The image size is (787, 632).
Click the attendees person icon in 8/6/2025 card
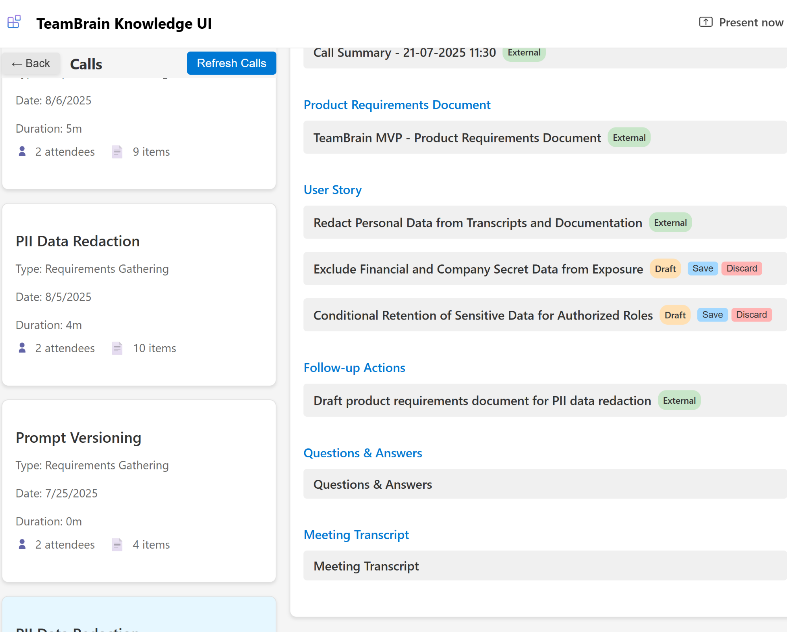tap(22, 152)
